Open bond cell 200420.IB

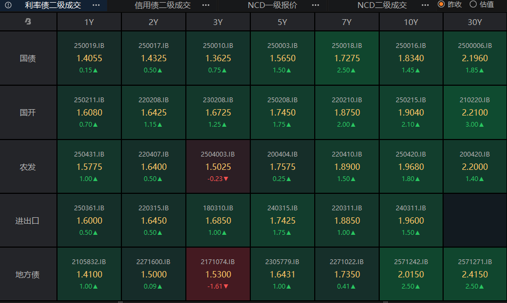coord(475,167)
